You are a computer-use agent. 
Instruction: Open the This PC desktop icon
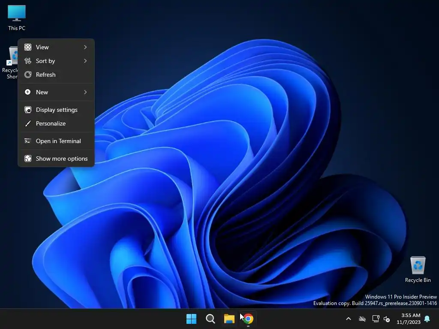point(17,17)
